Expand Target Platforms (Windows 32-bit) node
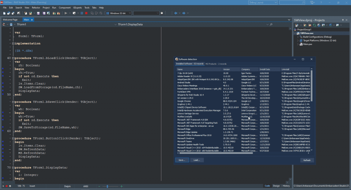Viewport: 351px width, 190px height. coord(298,40)
